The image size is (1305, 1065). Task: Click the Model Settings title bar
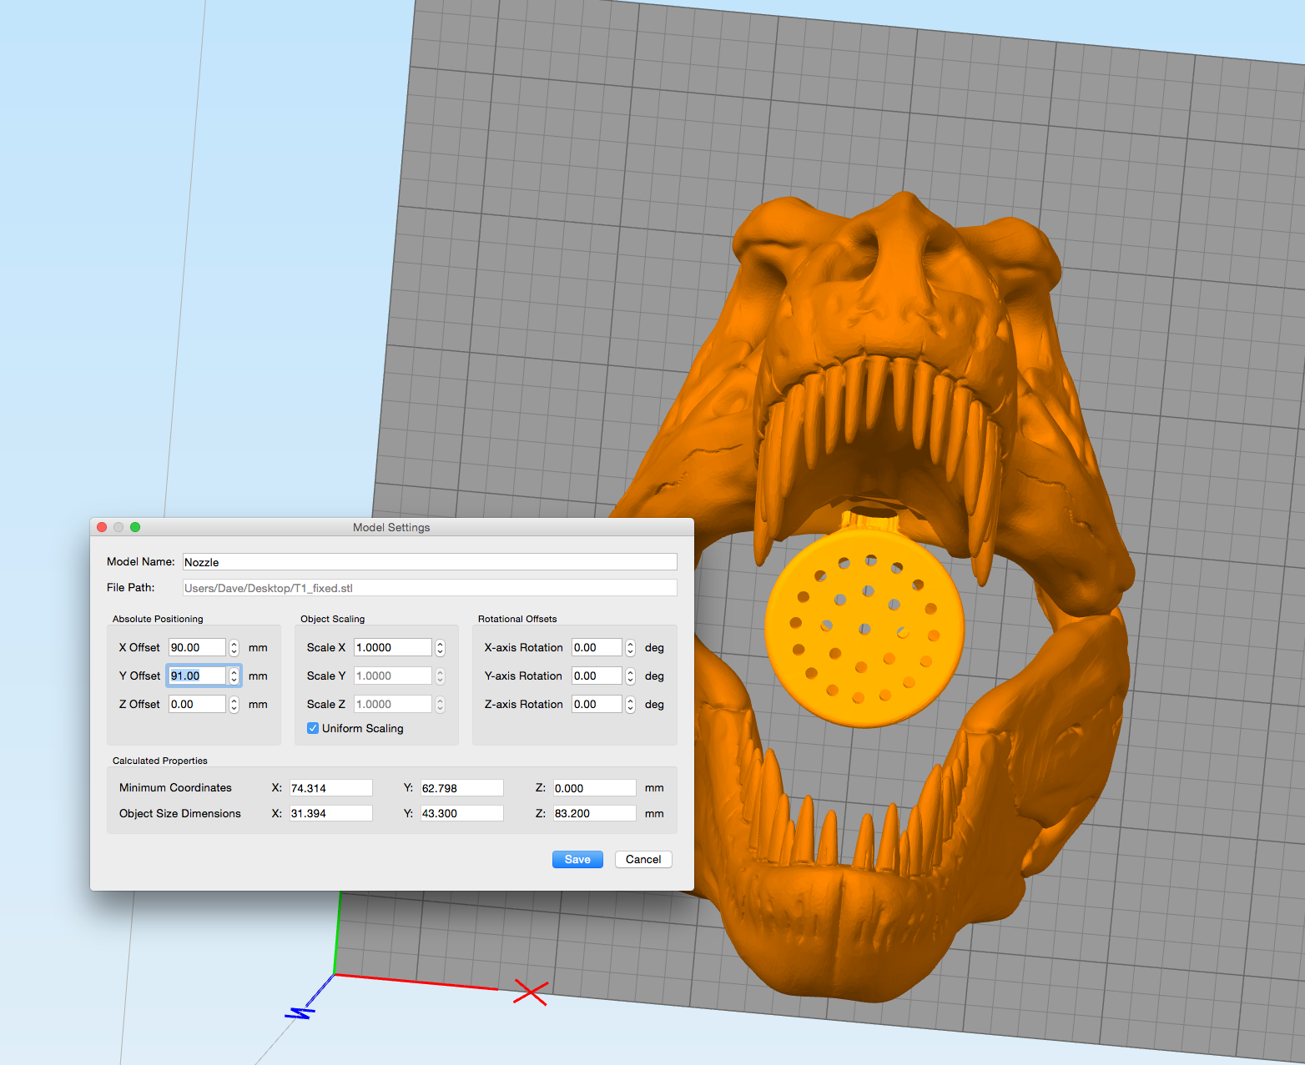point(391,527)
